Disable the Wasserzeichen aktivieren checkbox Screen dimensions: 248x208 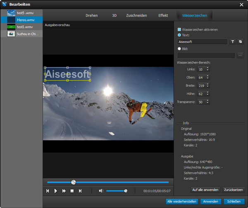point(179,30)
